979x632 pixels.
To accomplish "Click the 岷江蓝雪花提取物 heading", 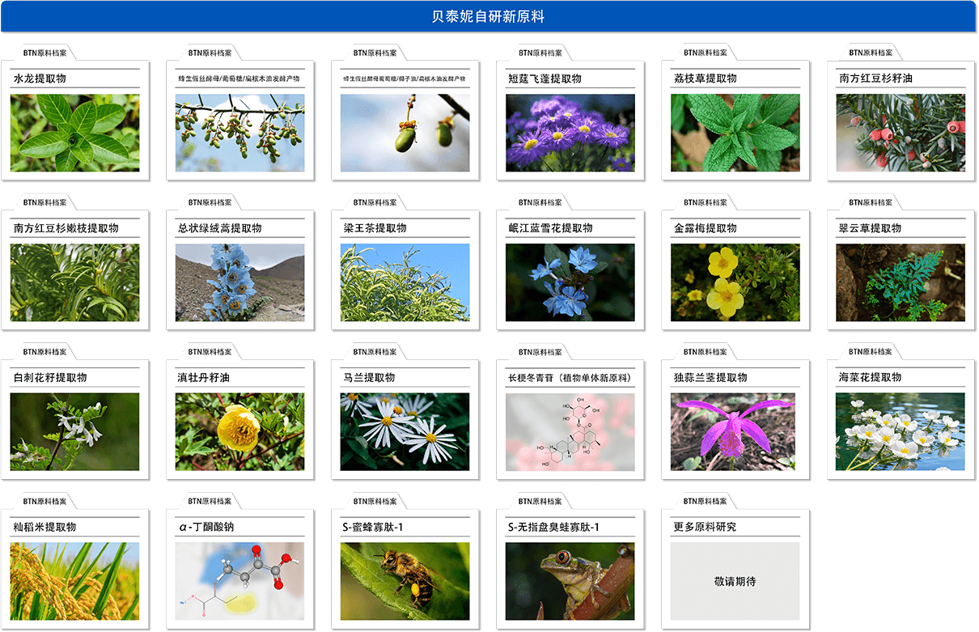I will click(x=550, y=228).
